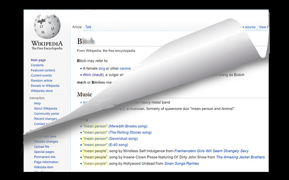The width and height of the screenshot is (289, 180).
Task: Open Contents in the sidebar
Action: (37, 65)
